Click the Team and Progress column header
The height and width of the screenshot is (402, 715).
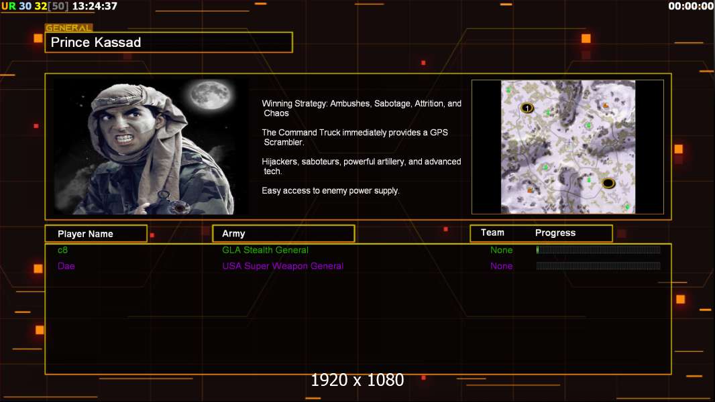coord(541,233)
